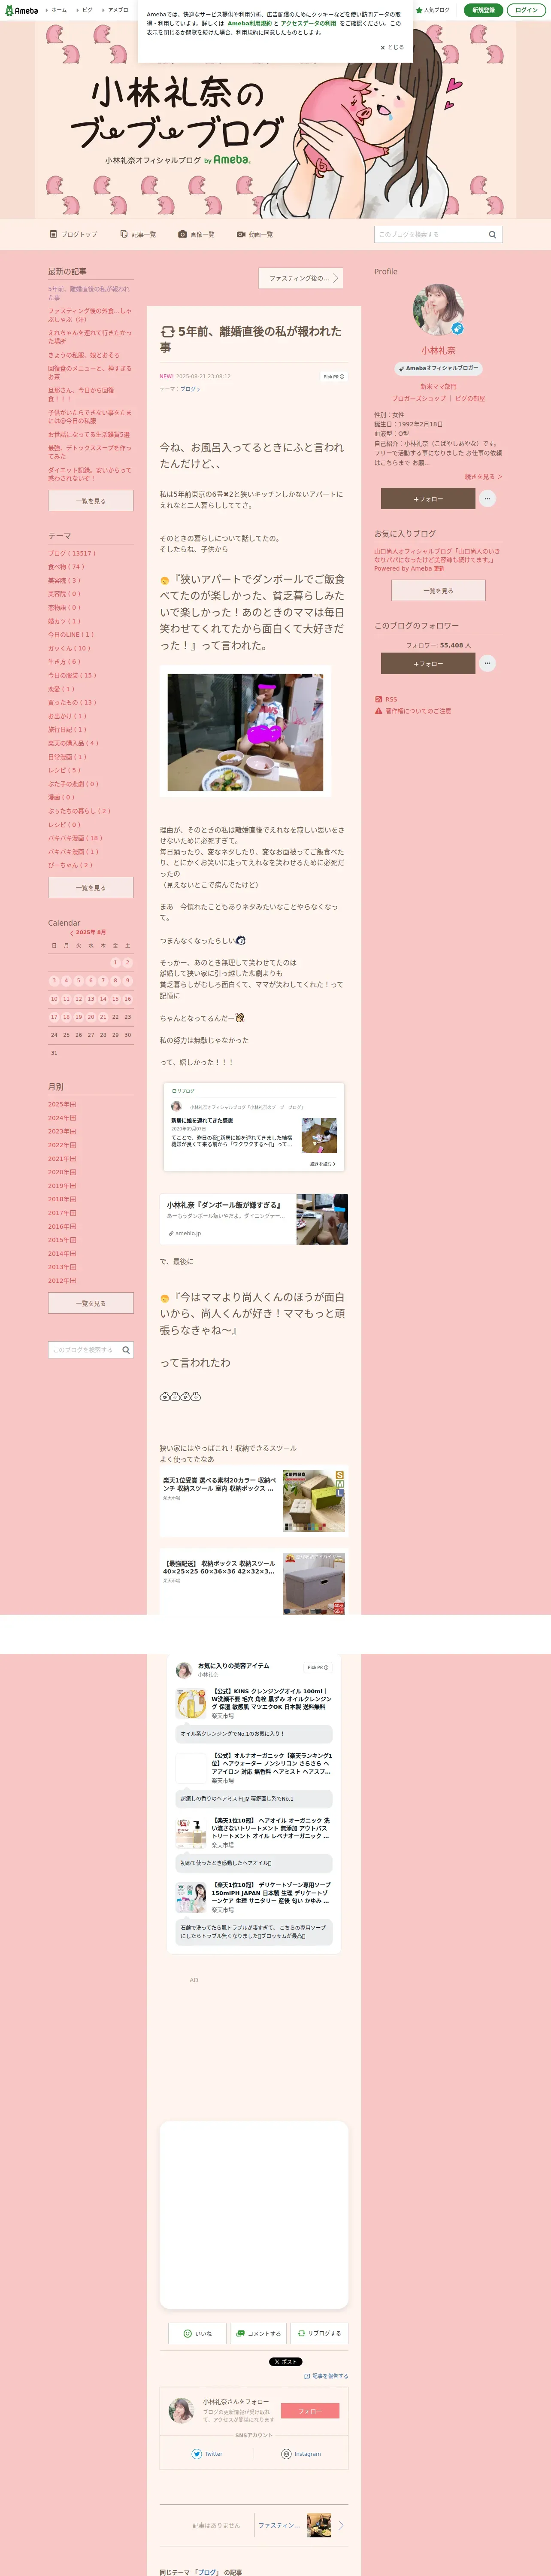
Task: Select calendar date 21
Action: point(103,1017)
